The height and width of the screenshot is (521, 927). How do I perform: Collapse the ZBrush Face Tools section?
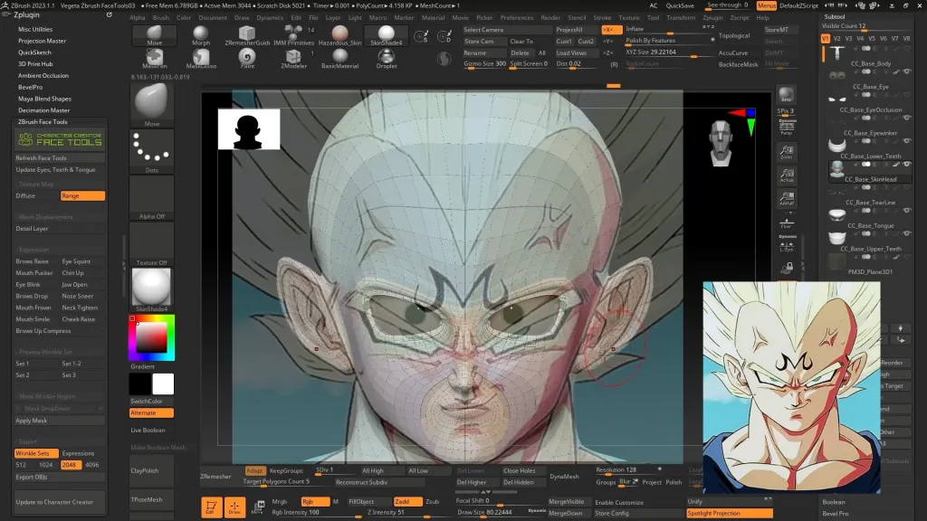tap(43, 122)
